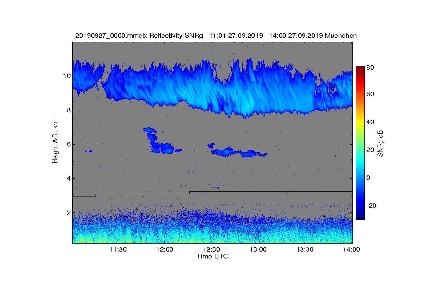Click the 'Height AGL km' axis label
436x290 pixels.
coord(55,142)
